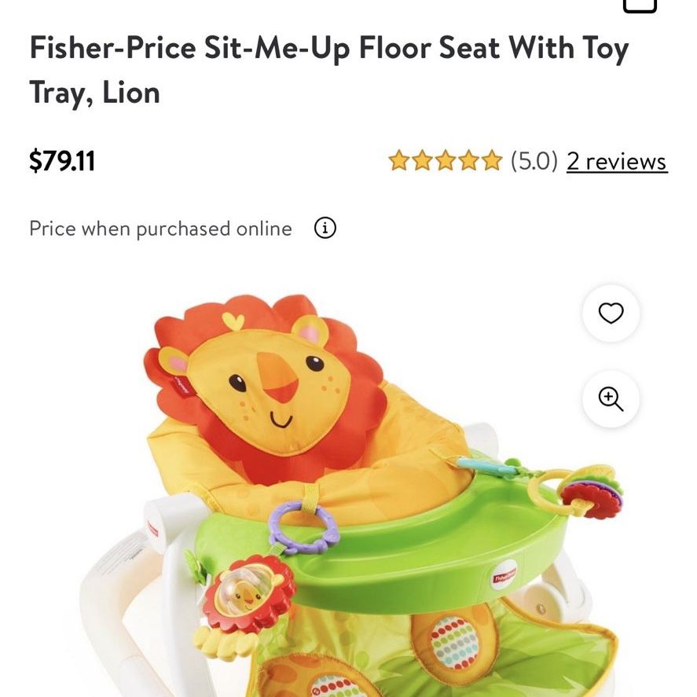Open the 2 reviews link

[617, 161]
